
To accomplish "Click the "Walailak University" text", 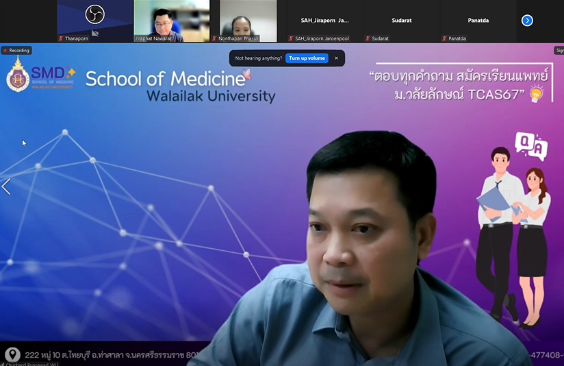I will [x=211, y=96].
